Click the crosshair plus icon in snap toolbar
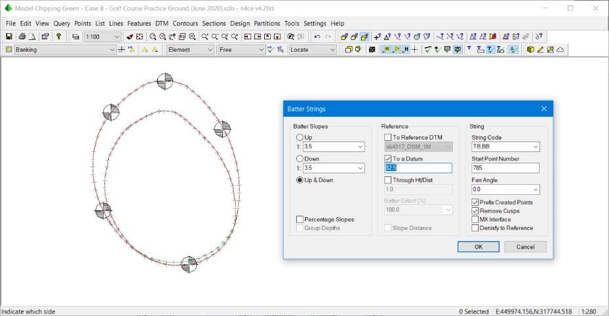 pos(415,49)
